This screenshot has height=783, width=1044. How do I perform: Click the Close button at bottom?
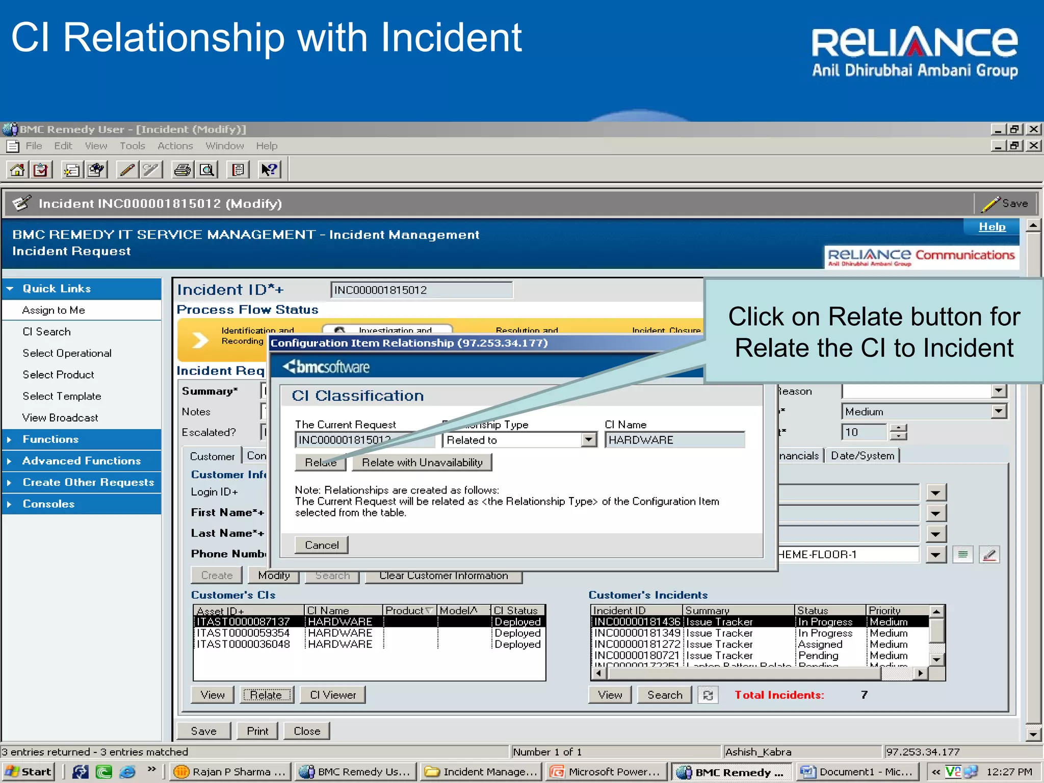[x=307, y=730]
